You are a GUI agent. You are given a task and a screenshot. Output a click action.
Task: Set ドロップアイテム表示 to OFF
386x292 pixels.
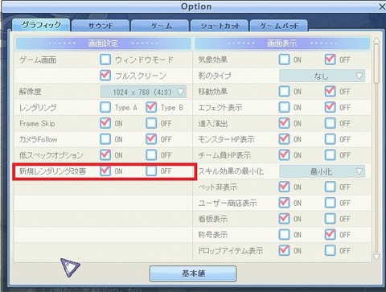pyautogui.click(x=330, y=250)
